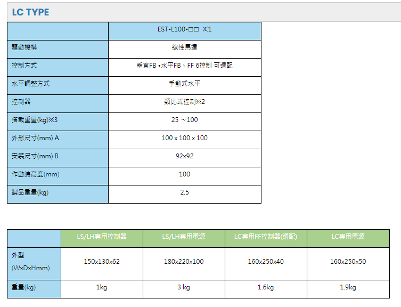Select the 1.6kg weight cell
The height and width of the screenshot is (307, 401).
pyautogui.click(x=266, y=288)
